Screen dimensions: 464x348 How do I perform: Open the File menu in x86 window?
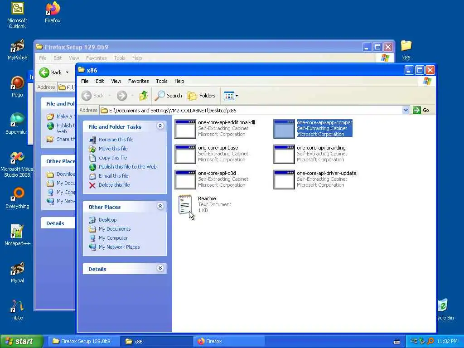tap(85, 81)
